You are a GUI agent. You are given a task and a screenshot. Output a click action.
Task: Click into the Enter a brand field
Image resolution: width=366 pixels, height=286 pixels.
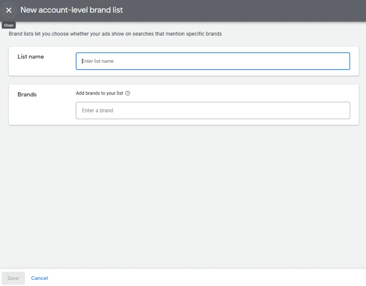pyautogui.click(x=213, y=110)
